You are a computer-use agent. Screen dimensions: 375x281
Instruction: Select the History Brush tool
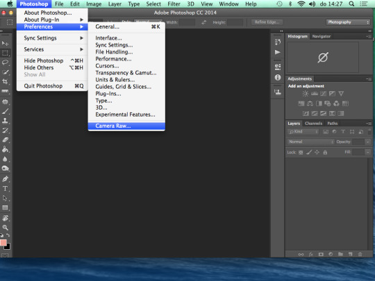point(5,130)
